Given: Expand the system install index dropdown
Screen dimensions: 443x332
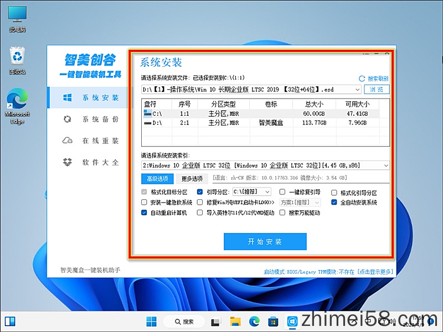Looking at the screenshot, I should pos(386,165).
